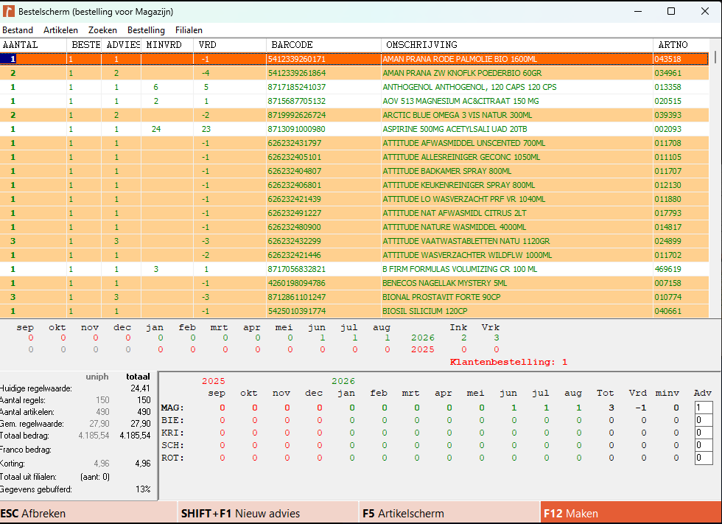Click AANTAL cell 3 in BIONAL PROSTAVIT row
Image resolution: width=722 pixels, height=524 pixels.
coord(13,297)
